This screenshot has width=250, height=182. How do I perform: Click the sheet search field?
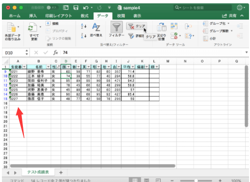point(203,8)
